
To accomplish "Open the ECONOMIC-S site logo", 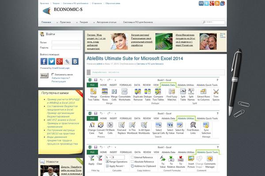I will 63,10.
